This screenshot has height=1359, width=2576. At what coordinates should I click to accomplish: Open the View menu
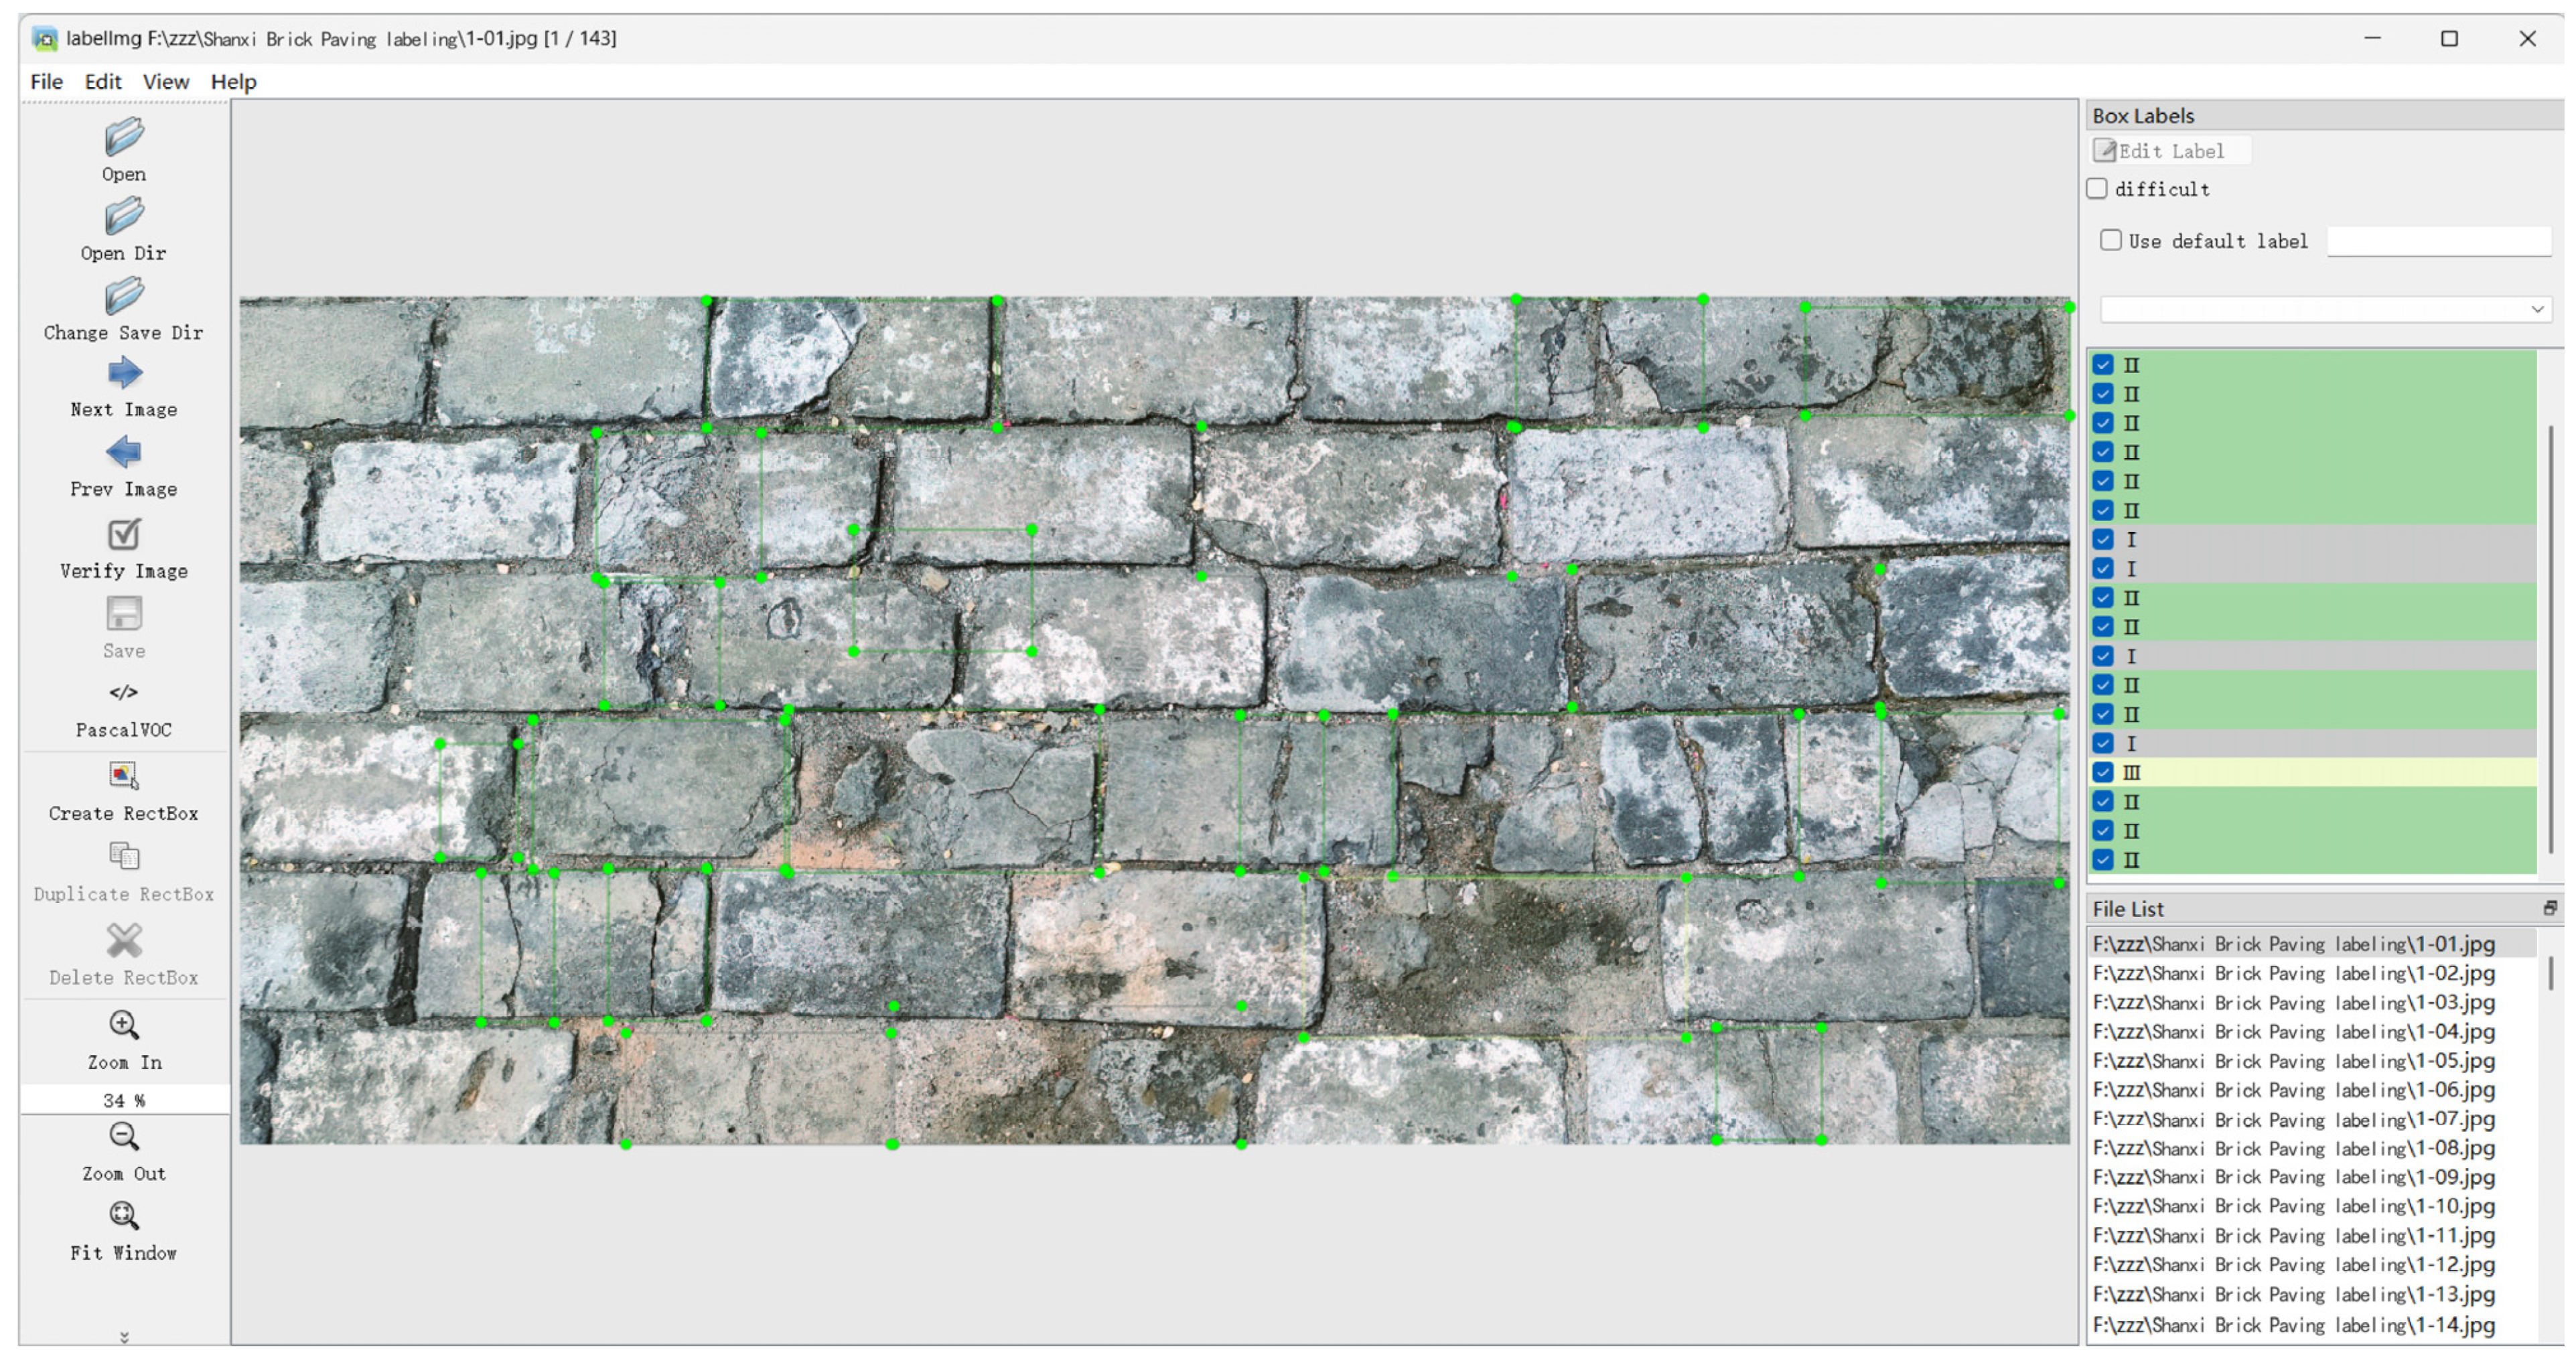[x=166, y=82]
